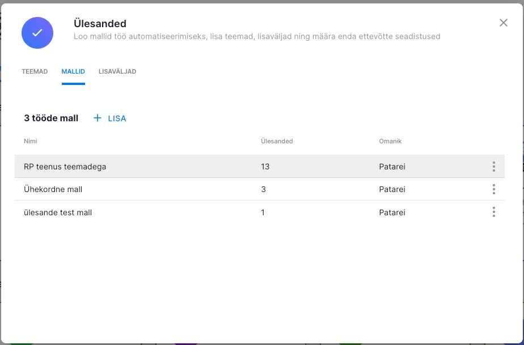Image resolution: width=524 pixels, height=345 pixels.
Task: Click the Ülesanded column header
Action: click(276, 141)
